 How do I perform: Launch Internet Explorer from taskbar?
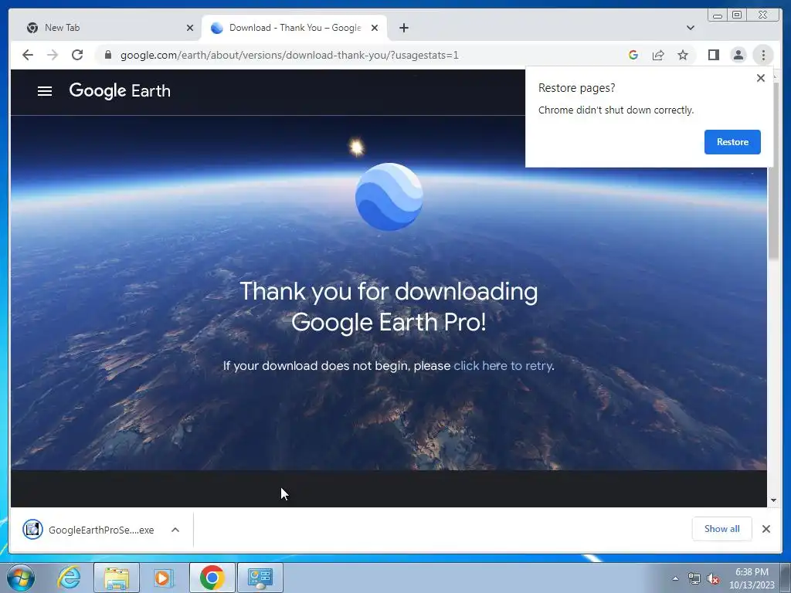click(x=69, y=578)
